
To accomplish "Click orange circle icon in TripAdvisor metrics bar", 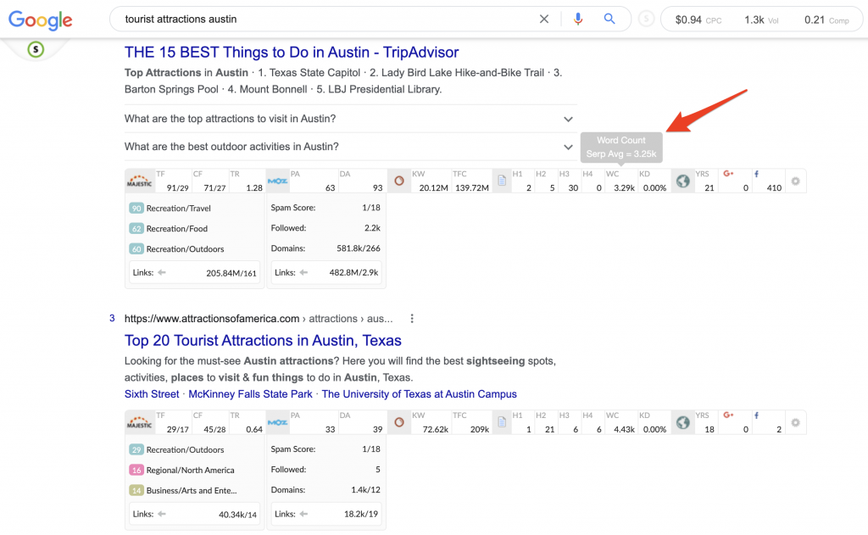I will point(398,181).
